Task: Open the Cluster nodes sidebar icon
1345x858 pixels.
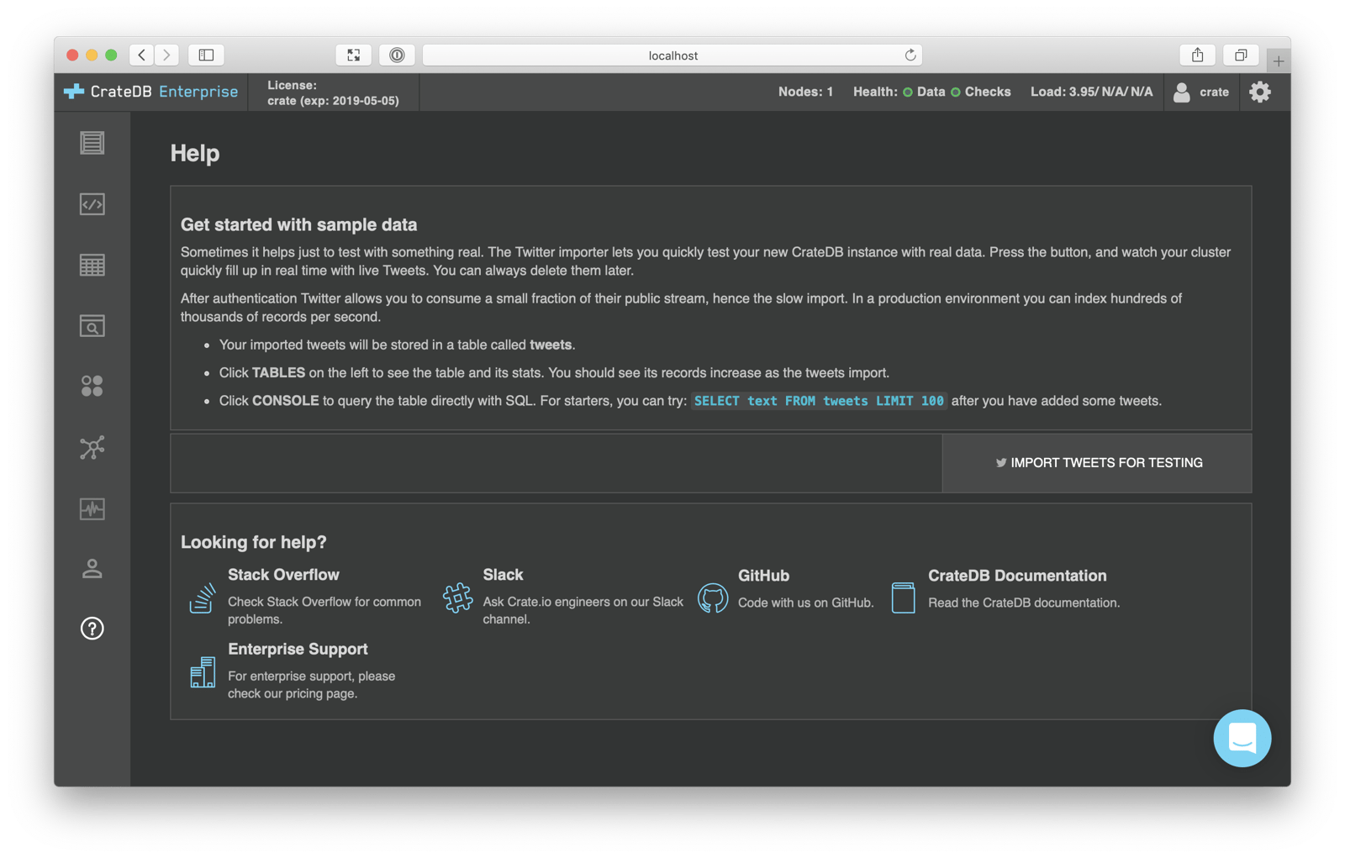Action: [x=92, y=447]
